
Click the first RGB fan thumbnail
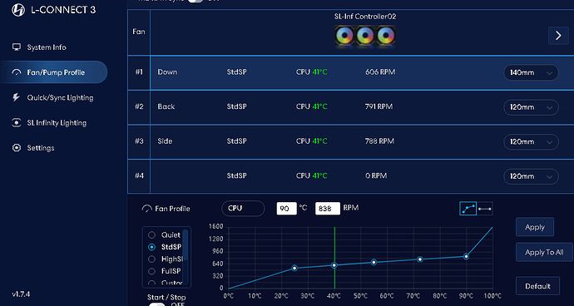(x=344, y=36)
